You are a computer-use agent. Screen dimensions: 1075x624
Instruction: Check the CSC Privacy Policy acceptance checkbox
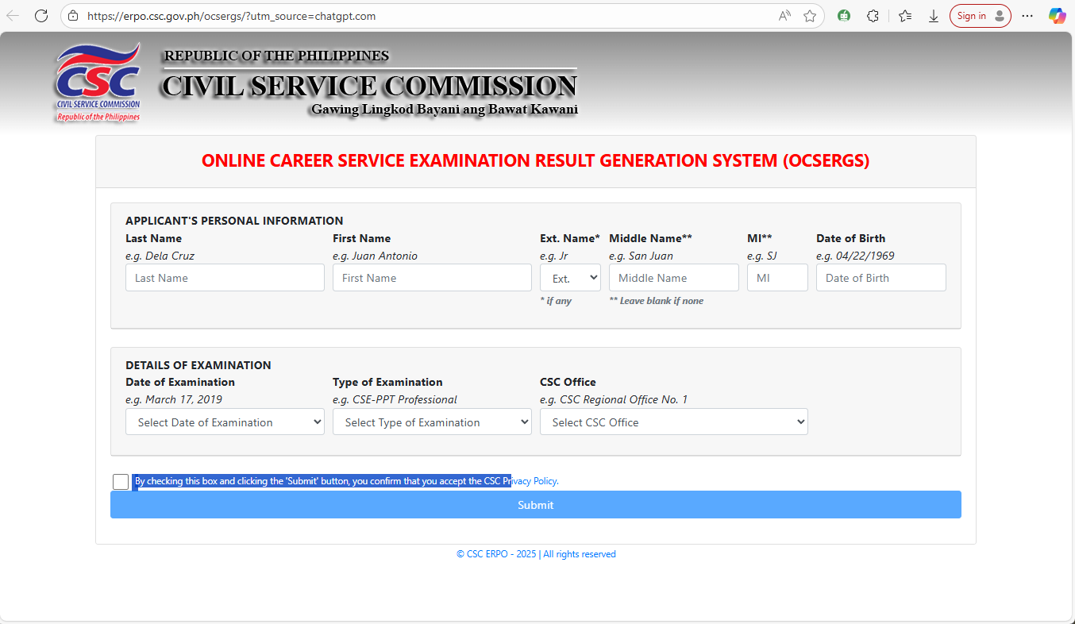[120, 481]
